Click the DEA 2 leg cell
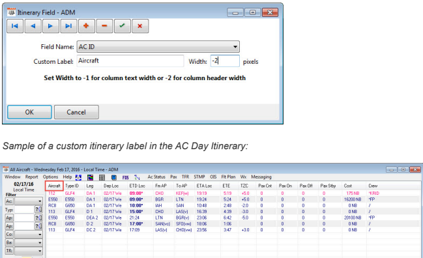The width and height of the screenshot is (423, 258). tap(93, 218)
